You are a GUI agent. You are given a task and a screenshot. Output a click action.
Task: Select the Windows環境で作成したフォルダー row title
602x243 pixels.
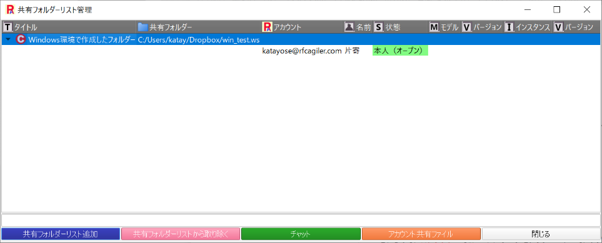82,39
